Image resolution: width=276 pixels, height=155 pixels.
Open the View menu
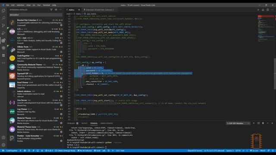coord(28,5)
